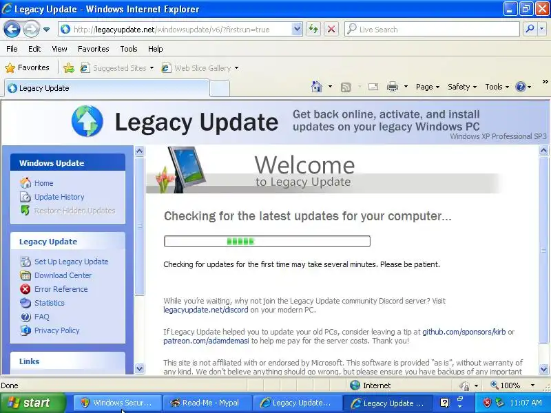Expand the Print options dropdown arrow
551x413 pixels.
coord(406,87)
